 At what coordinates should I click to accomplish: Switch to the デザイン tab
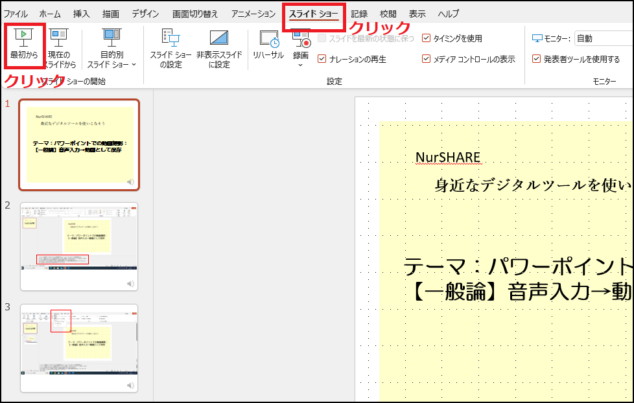(x=145, y=14)
